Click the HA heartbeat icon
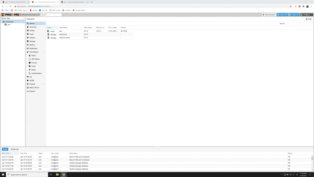Image resolution: width=314 pixels, height=177 pixels. pyautogui.click(x=28, y=77)
